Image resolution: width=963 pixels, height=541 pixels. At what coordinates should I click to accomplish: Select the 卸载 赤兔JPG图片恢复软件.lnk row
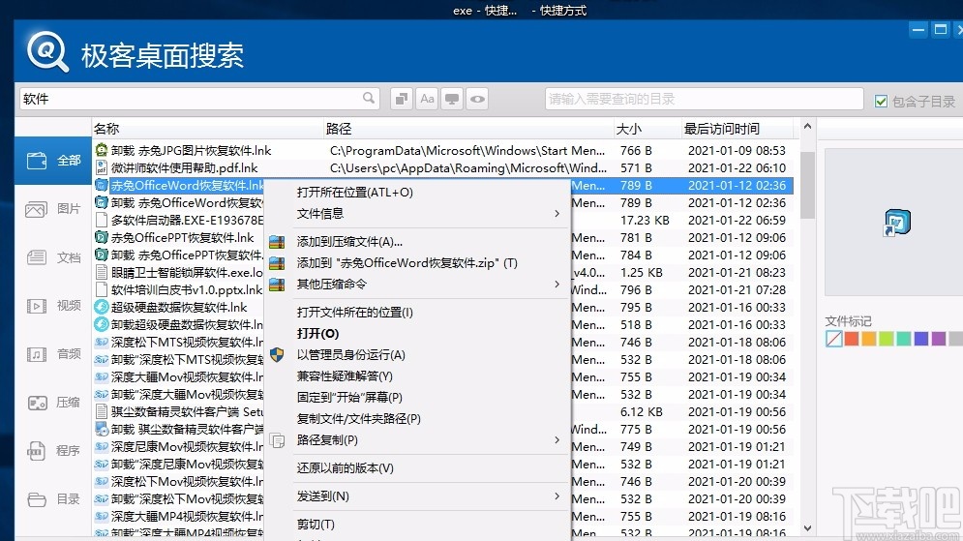click(x=443, y=150)
